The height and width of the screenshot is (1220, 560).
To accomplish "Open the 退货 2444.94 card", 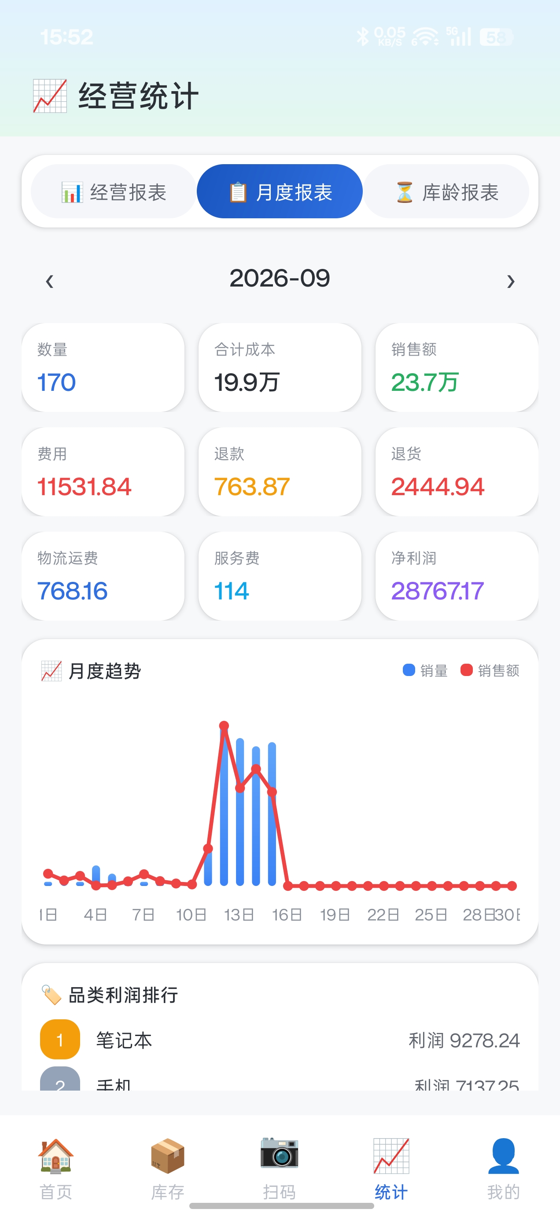I will (457, 472).
